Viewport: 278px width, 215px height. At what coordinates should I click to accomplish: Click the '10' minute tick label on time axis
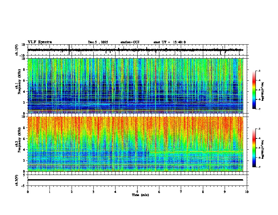pyautogui.click(x=247, y=192)
